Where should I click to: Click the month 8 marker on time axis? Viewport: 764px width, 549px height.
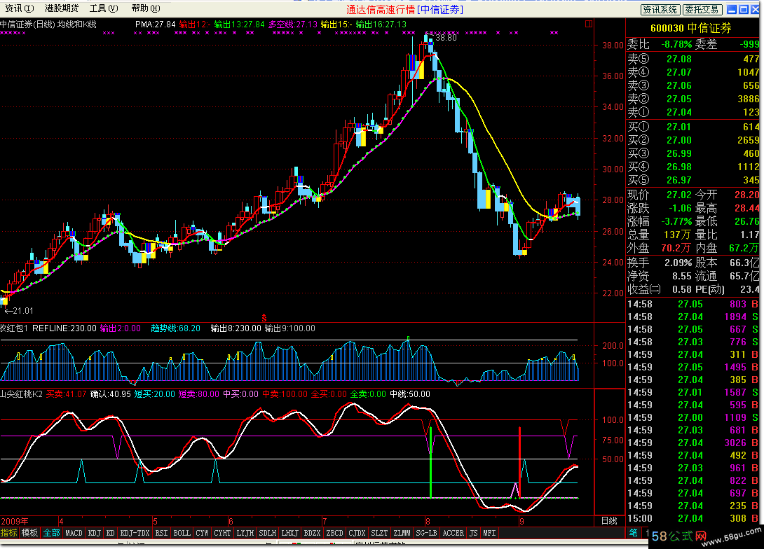[428, 521]
